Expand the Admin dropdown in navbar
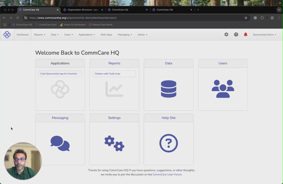 (142, 34)
